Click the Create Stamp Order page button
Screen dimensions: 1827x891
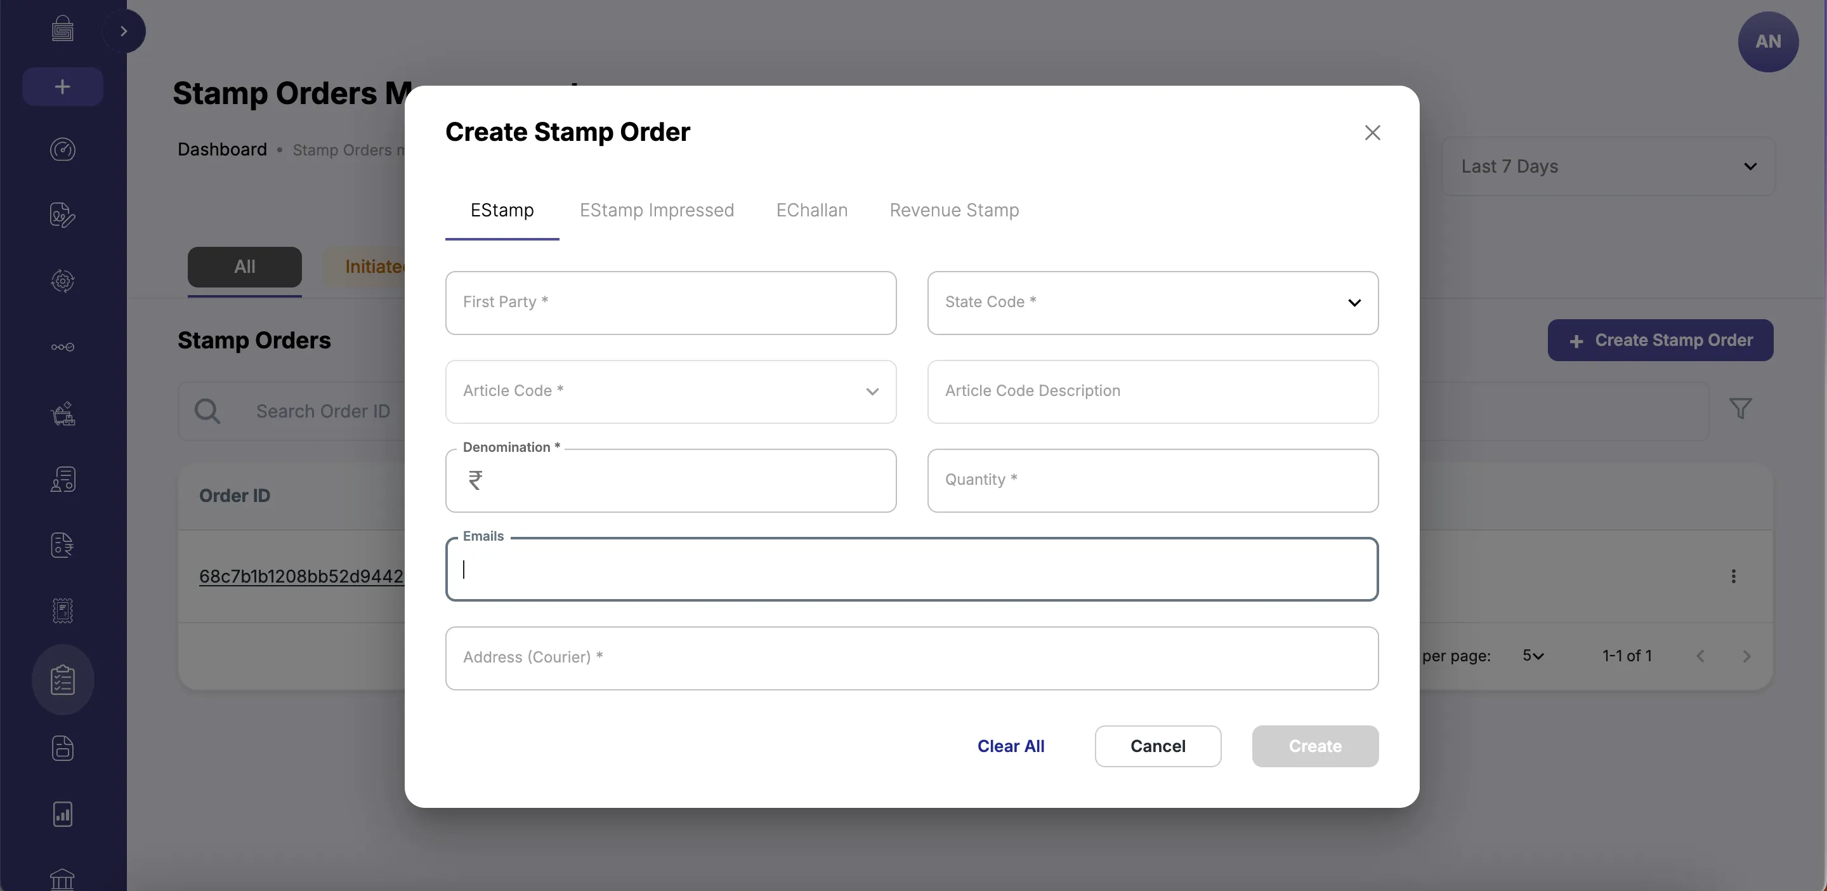pos(1660,341)
